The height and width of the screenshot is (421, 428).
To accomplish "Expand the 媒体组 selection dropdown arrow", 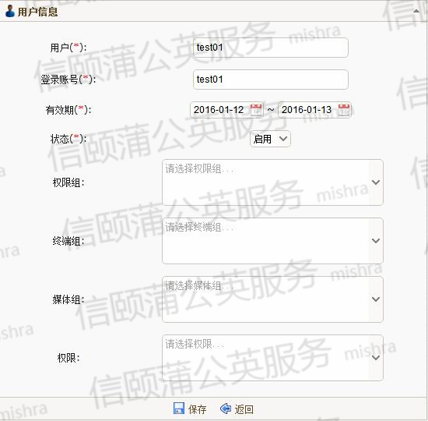I will click(376, 299).
